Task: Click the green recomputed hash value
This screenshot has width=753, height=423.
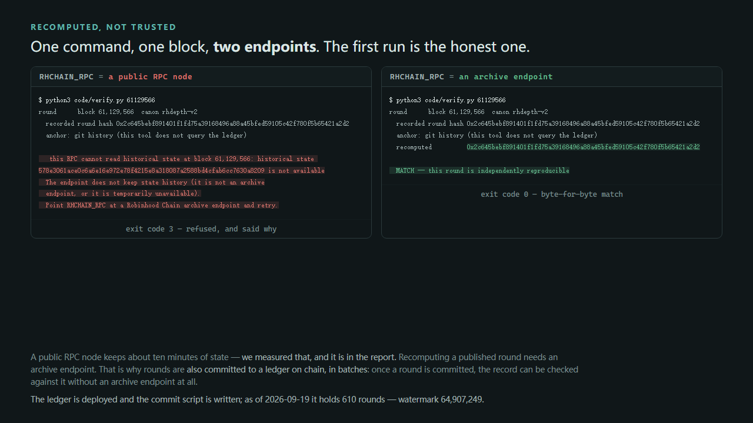Action: pyautogui.click(x=583, y=147)
